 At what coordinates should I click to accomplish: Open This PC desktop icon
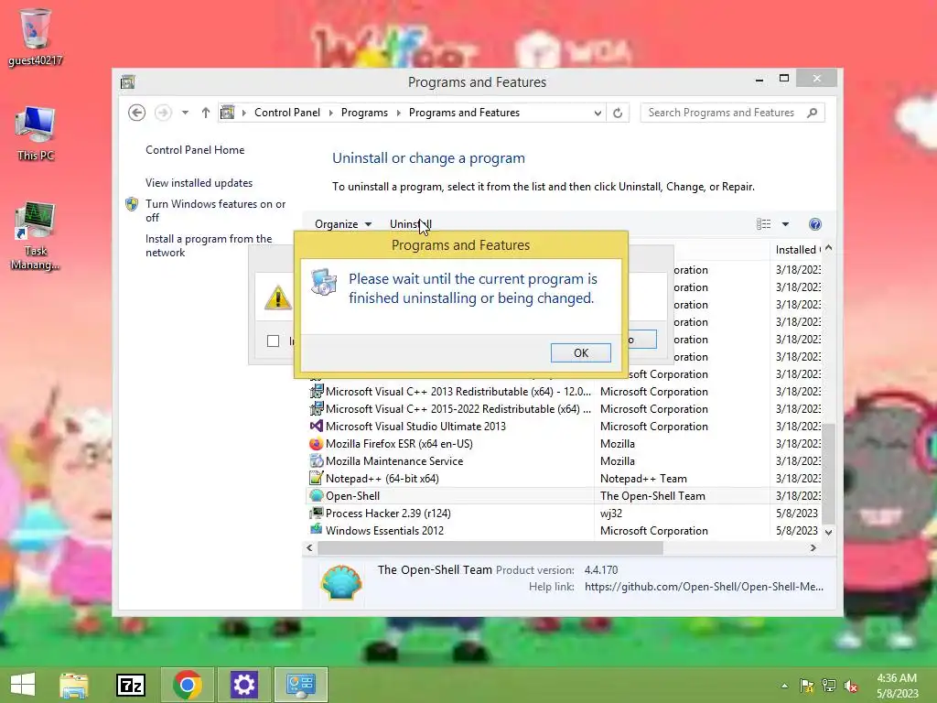point(36,134)
